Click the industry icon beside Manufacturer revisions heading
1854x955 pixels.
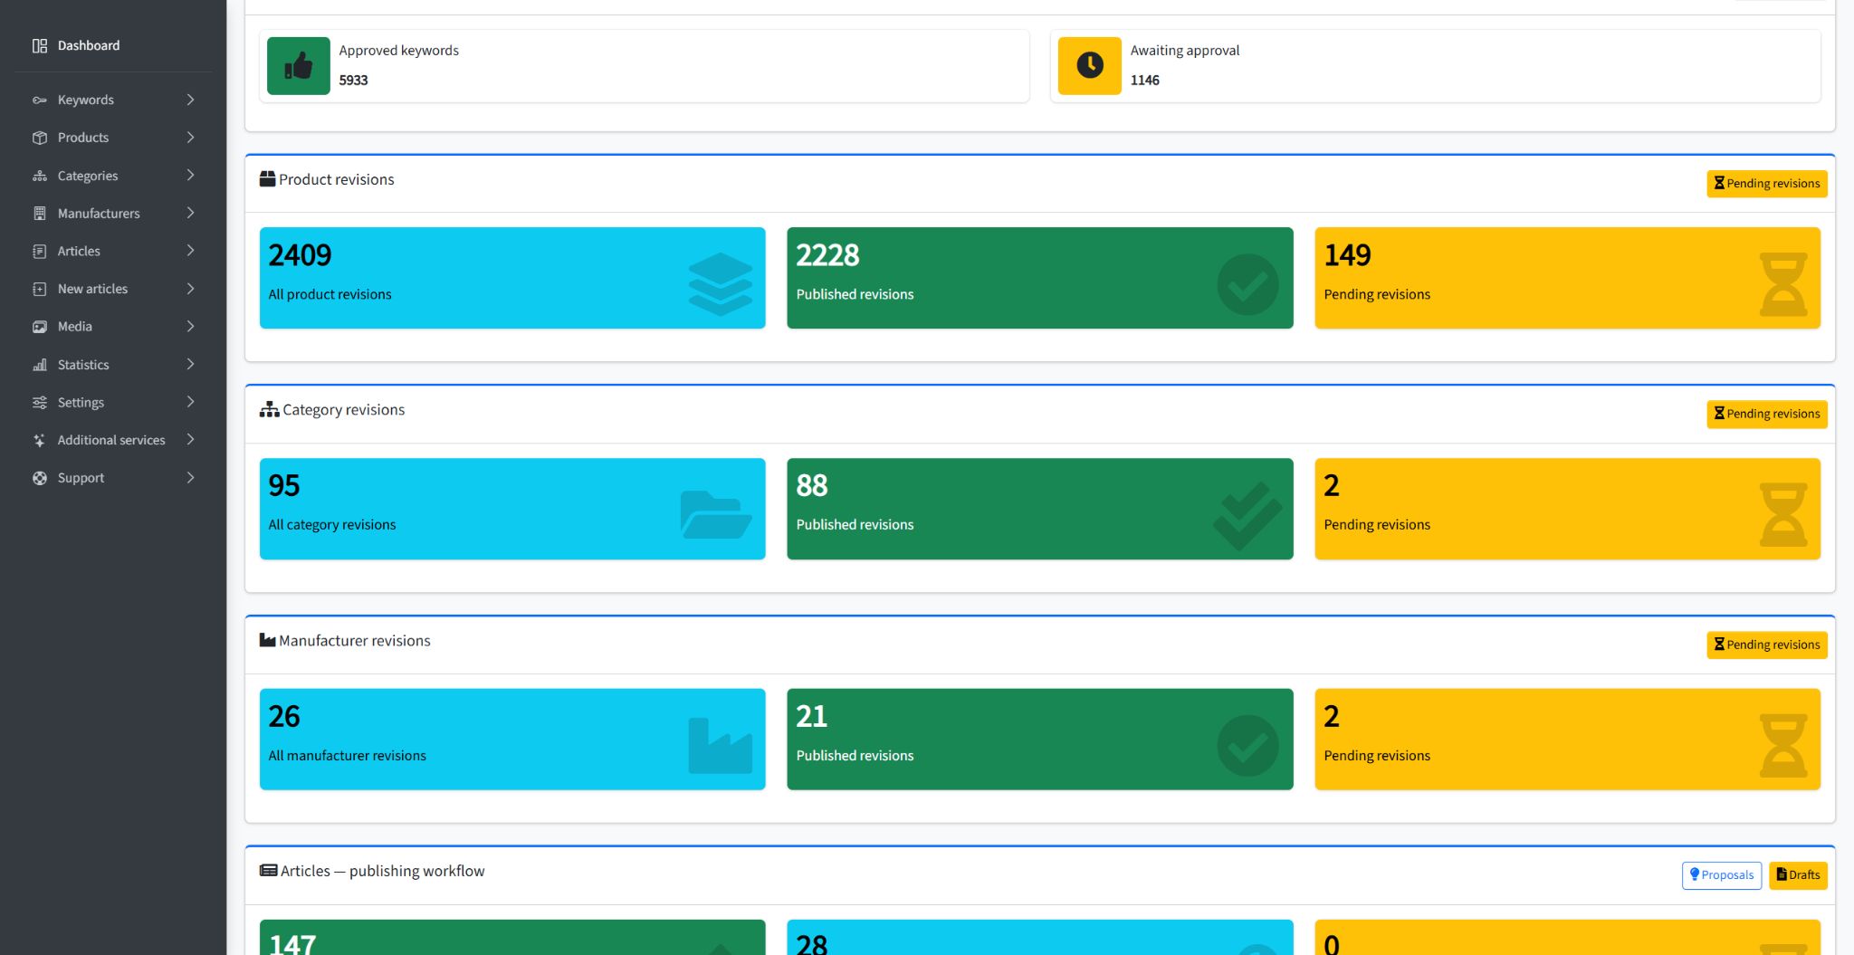click(267, 640)
